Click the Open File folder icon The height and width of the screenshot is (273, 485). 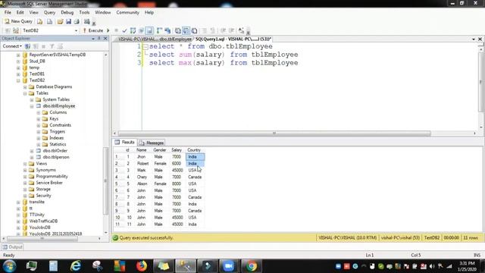(60, 21)
